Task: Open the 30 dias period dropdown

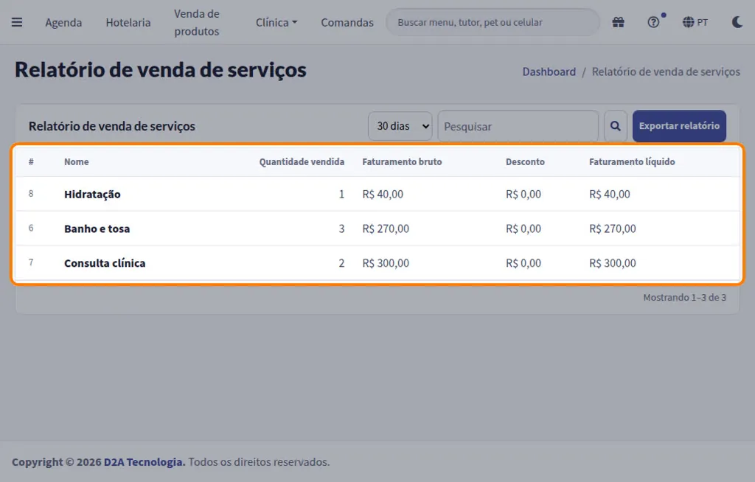Action: 400,126
